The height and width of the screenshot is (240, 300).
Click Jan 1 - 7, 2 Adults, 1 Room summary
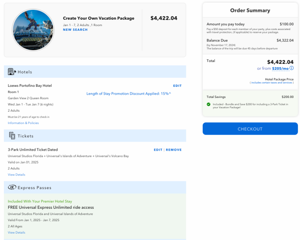82,25
